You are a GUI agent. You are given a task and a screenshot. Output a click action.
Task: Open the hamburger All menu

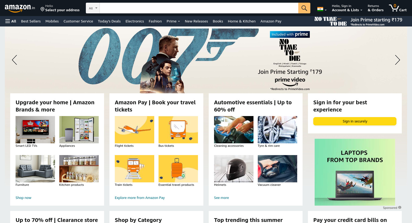point(11,21)
